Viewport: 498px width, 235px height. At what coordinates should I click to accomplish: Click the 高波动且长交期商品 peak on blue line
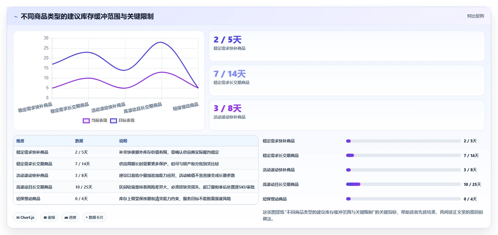click(x=162, y=42)
